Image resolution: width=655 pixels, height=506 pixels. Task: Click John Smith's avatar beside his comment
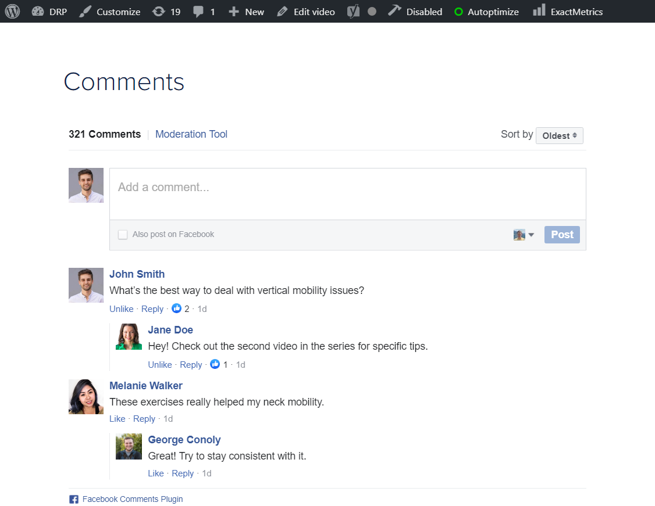pyautogui.click(x=86, y=285)
